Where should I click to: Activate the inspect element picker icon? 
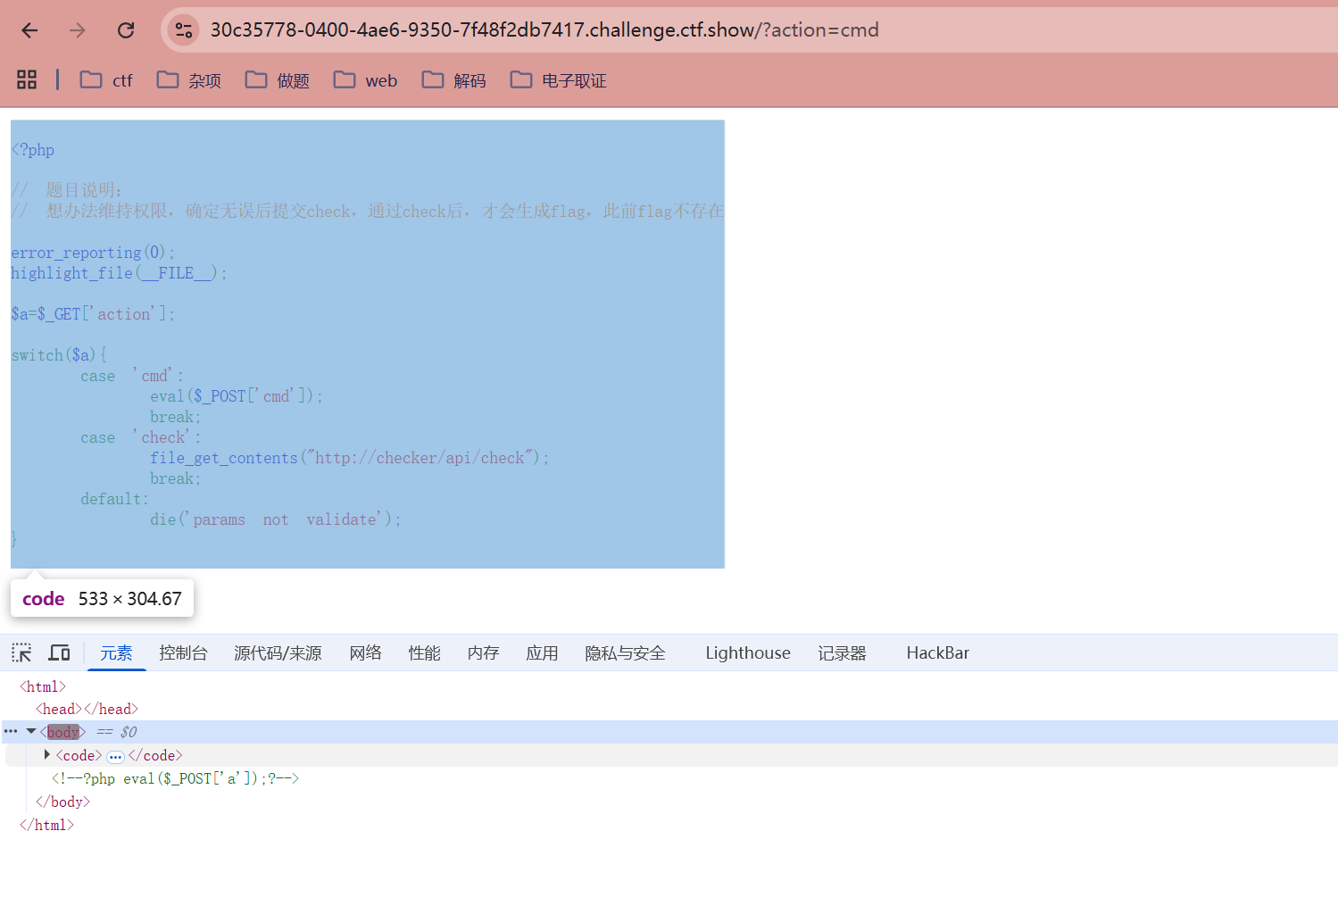point(21,652)
